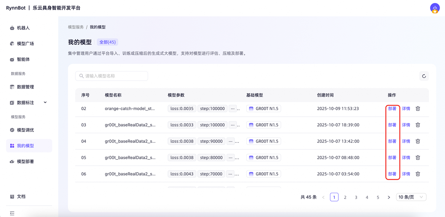Viewport: 445px width, 217px height.
Task: Go to page 4
Action: coord(367,197)
